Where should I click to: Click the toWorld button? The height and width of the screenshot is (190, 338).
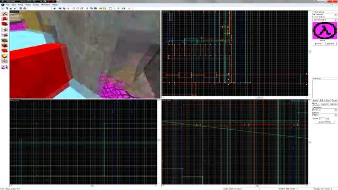(x=324, y=104)
